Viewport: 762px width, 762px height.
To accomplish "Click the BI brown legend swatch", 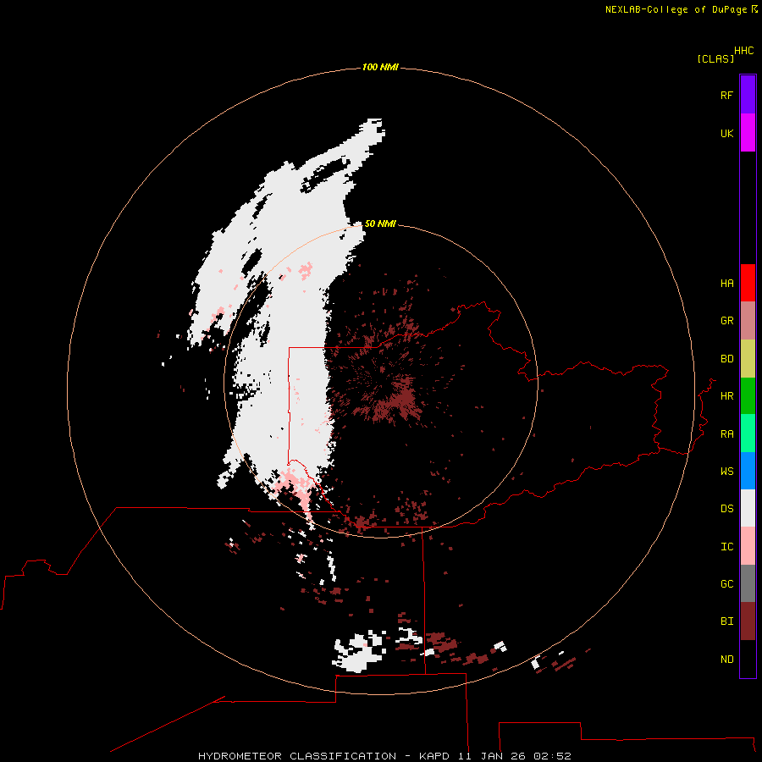I will click(x=748, y=621).
